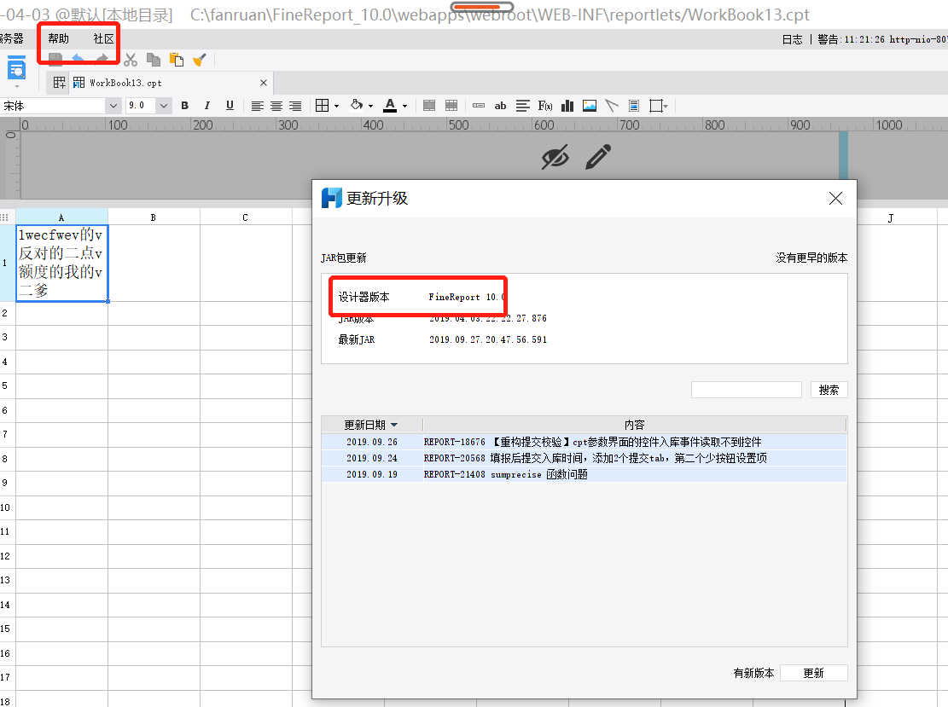This screenshot has height=707, width=948.
Task: Open the 服务器 menu
Action: [x=11, y=38]
